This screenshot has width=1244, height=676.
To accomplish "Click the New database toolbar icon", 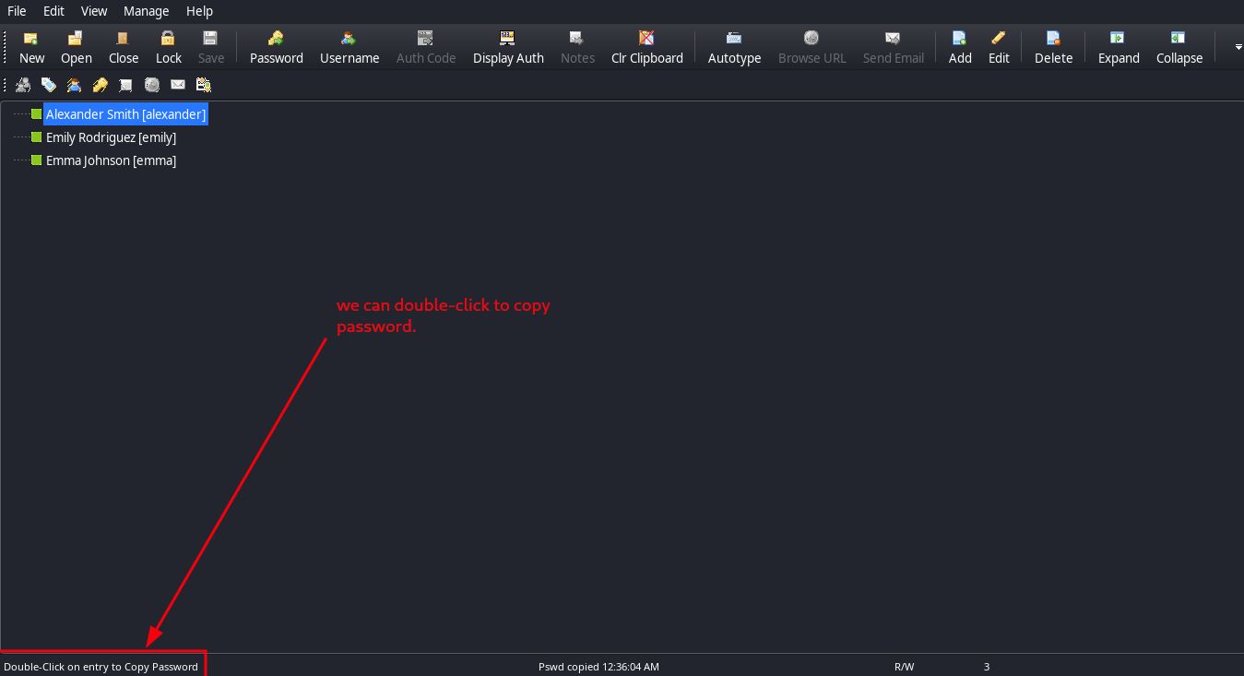I will click(x=31, y=46).
